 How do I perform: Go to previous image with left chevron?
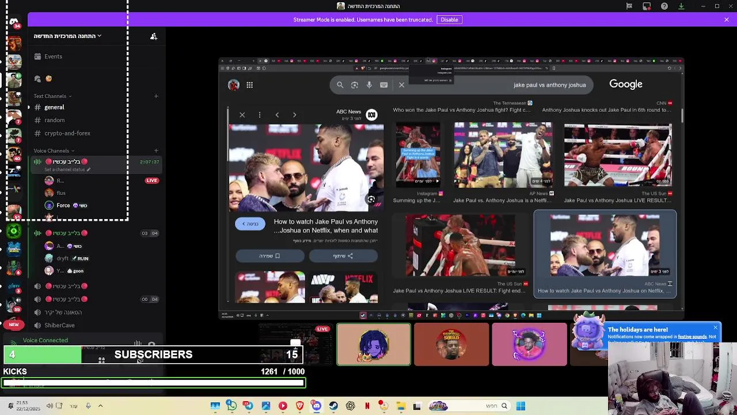click(277, 115)
